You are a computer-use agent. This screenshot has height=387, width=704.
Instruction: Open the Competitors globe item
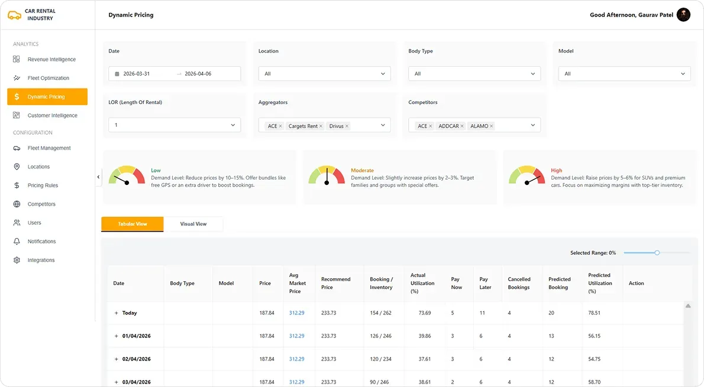[x=41, y=204]
